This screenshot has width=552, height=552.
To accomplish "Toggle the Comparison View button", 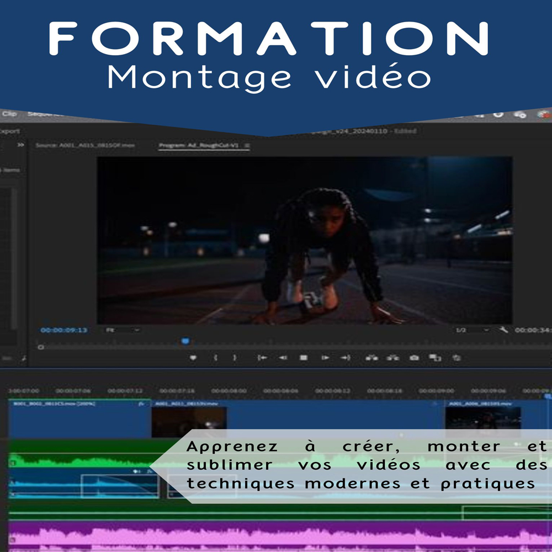I will 435,358.
